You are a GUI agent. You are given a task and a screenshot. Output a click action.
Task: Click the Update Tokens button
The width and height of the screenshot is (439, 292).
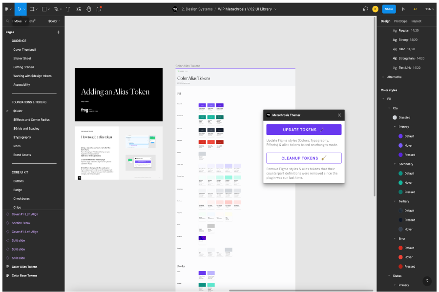(304, 130)
